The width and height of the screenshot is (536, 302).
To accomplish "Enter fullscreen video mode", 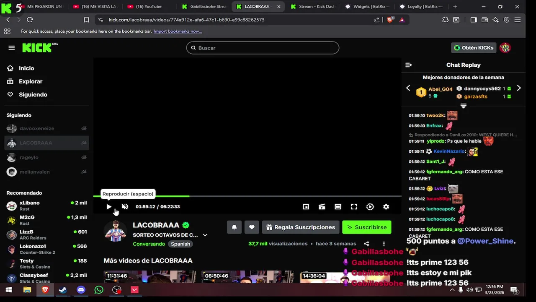I will tap(354, 207).
